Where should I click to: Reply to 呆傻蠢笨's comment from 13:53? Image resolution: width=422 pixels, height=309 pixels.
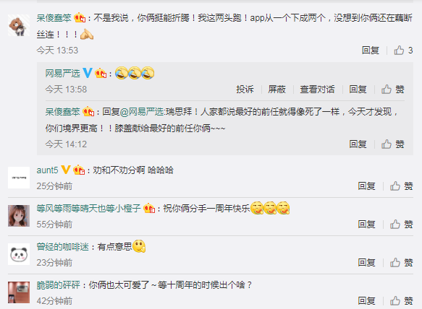(x=371, y=51)
